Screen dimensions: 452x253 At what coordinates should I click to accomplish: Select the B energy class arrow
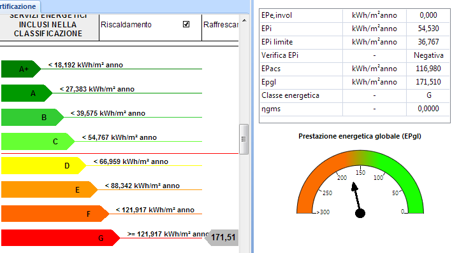coord(33,118)
